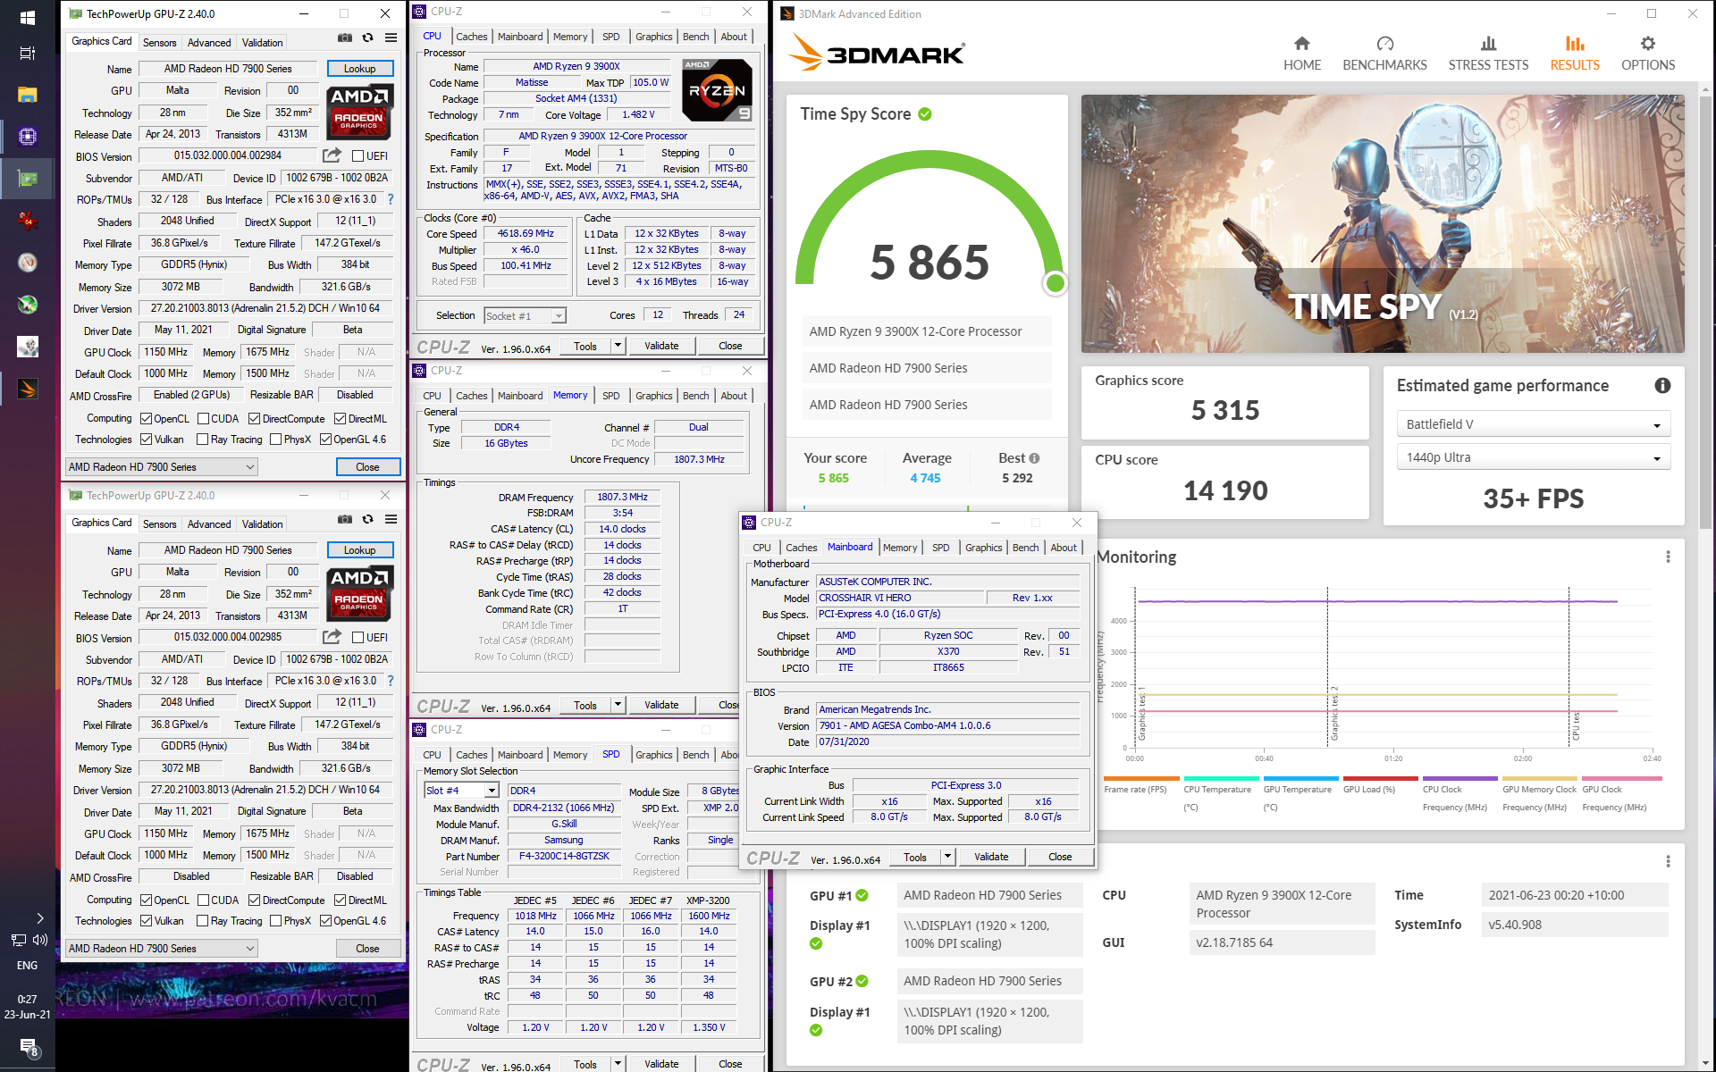Click top GPU-Z refresh icon
The width and height of the screenshot is (1716, 1072).
coord(367,38)
